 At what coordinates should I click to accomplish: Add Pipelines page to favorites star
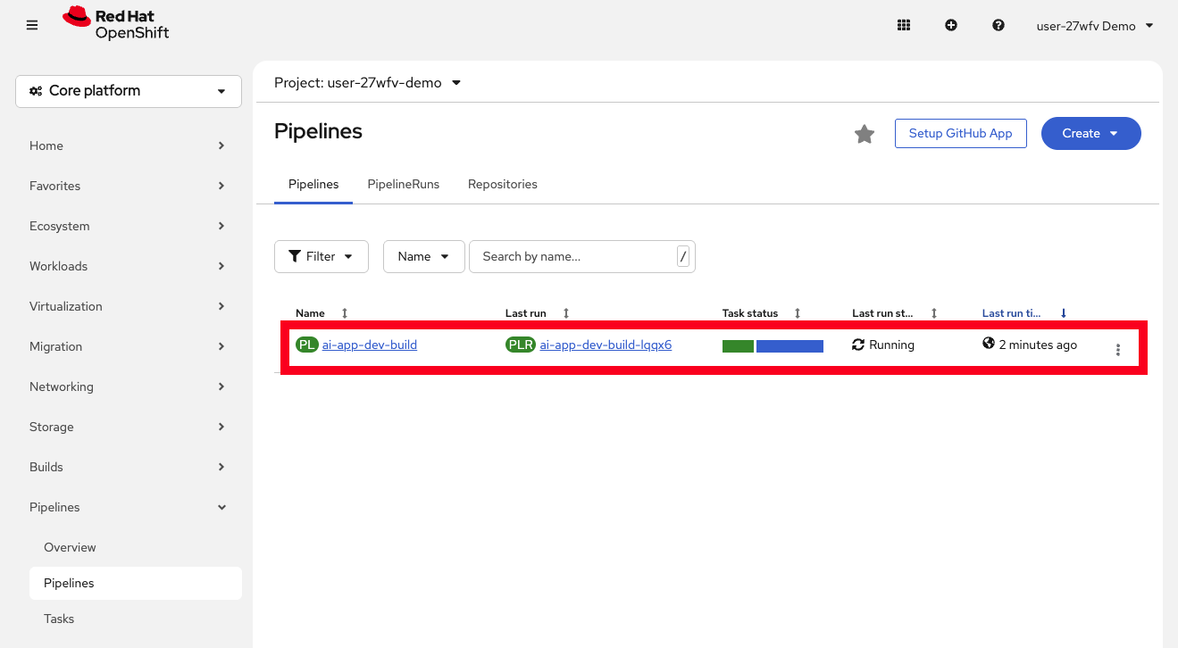coord(864,134)
